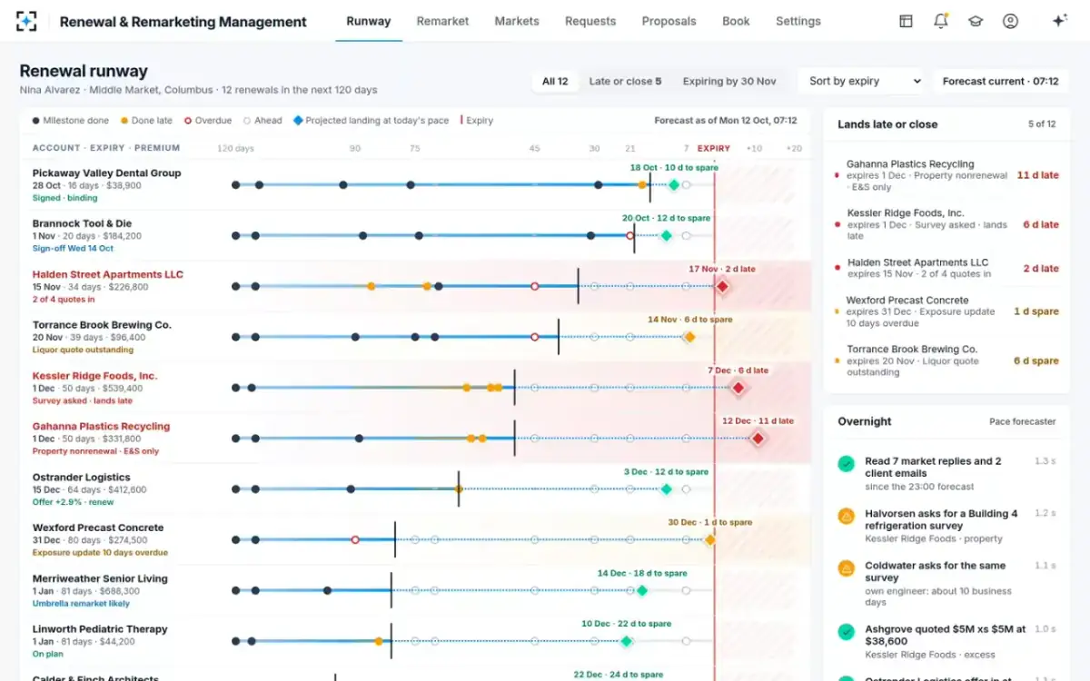Open the Markets tab
Viewport: 1090px width, 681px height.
tap(517, 21)
